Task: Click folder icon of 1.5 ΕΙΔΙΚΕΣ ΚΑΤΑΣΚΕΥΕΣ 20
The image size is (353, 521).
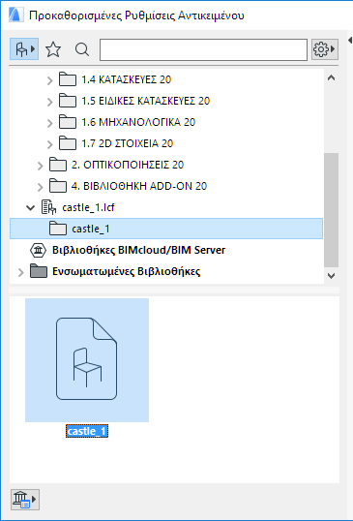Action: click(68, 101)
